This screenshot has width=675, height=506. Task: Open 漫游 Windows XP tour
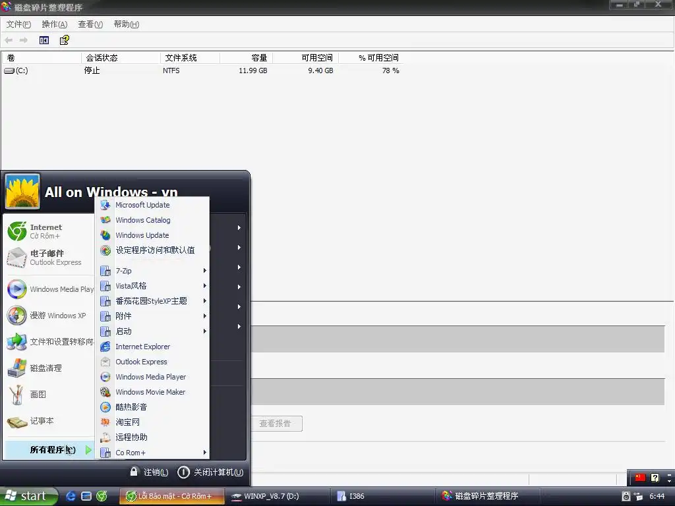(49, 316)
